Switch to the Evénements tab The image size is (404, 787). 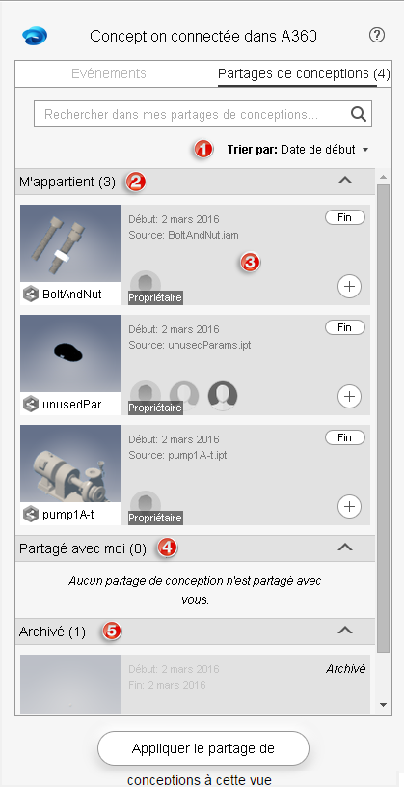pos(109,73)
